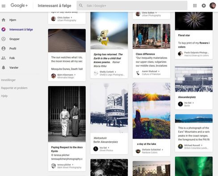The image size is (218, 176).
Task: Open Profil in sidebar
Action: click(13, 49)
